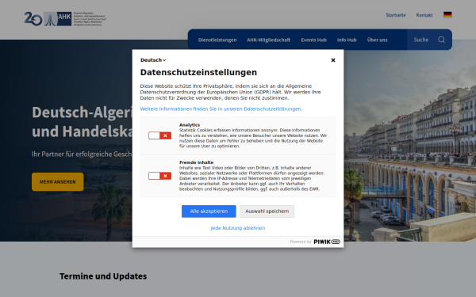Image resolution: width=476 pixels, height=297 pixels.
Task: Open the Datenschutzerklärungen information link
Action: pyautogui.click(x=221, y=109)
